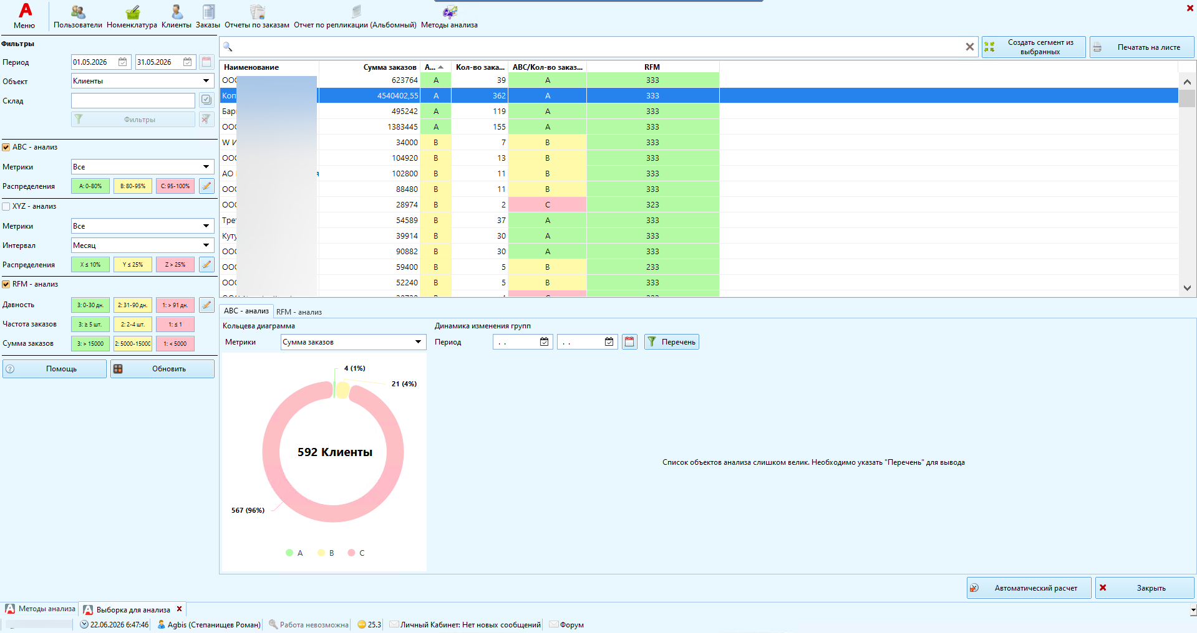Click the Обновить button

162,369
